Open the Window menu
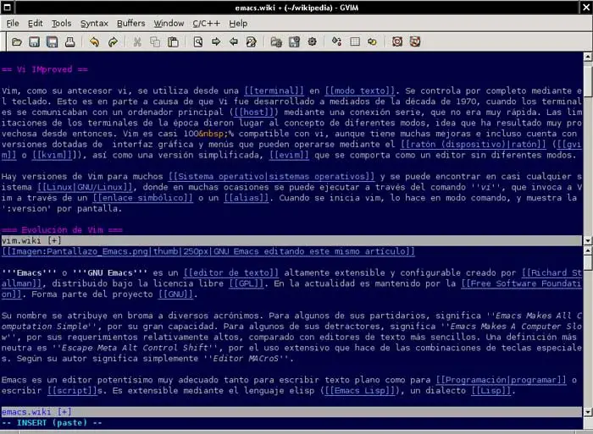Image resolution: width=593 pixels, height=434 pixels. pos(169,24)
